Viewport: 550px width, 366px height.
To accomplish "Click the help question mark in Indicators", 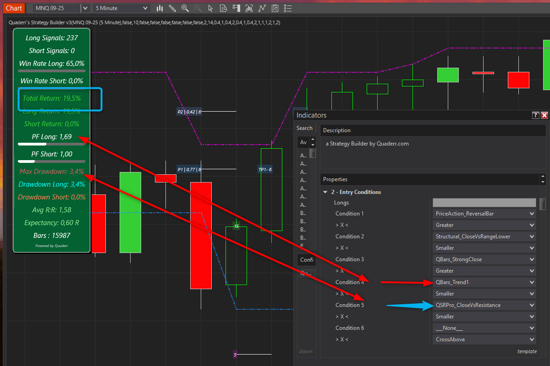I will [x=535, y=115].
